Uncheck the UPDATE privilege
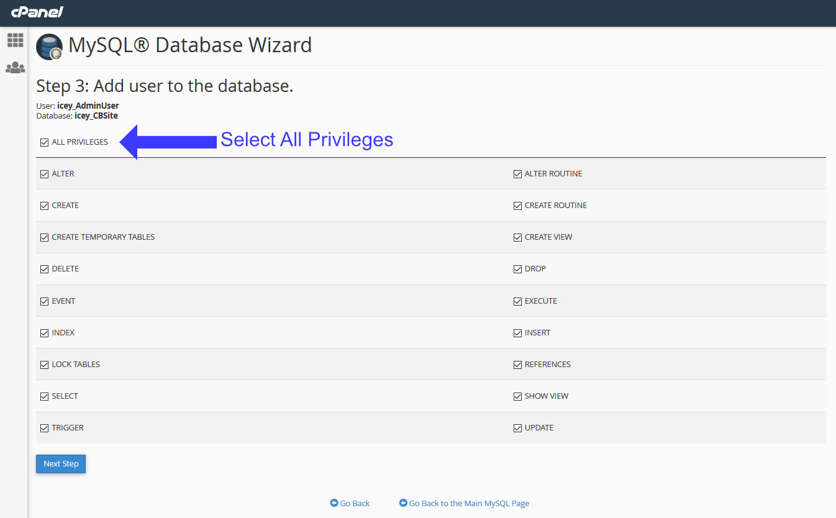 click(x=517, y=428)
